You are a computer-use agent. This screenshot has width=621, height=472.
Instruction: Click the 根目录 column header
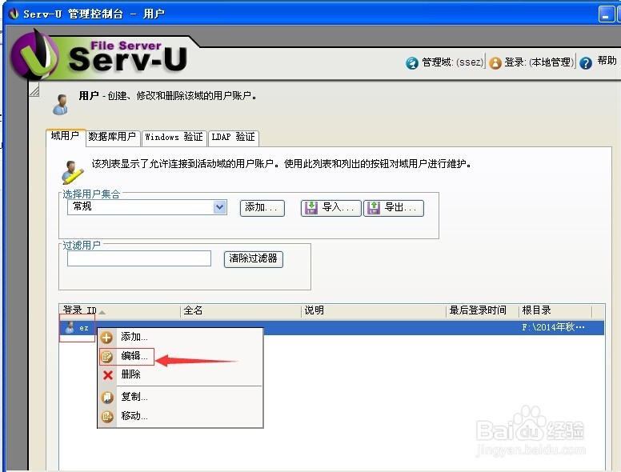point(555,310)
